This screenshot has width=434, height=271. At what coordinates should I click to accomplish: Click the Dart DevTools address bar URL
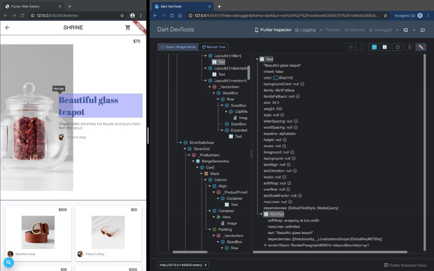286,16
